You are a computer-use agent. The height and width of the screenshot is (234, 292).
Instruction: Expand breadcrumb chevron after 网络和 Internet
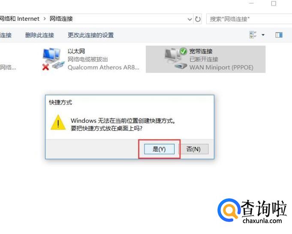[x=45, y=18]
